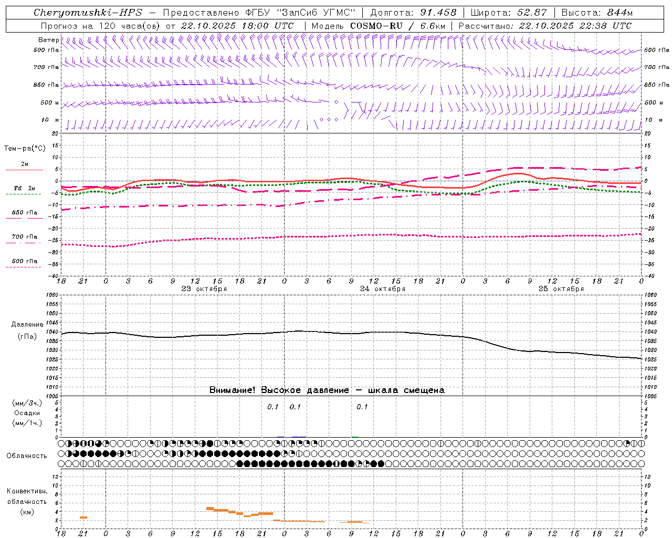Click the (мм/3ч.) precipitation unit label
The image size is (672, 538).
[x=27, y=403]
